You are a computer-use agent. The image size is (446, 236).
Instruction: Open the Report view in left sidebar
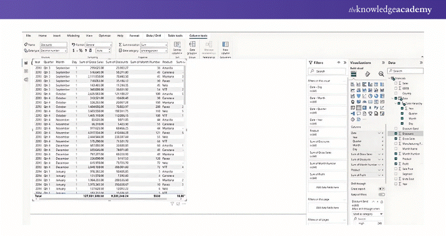(x=26, y=62)
